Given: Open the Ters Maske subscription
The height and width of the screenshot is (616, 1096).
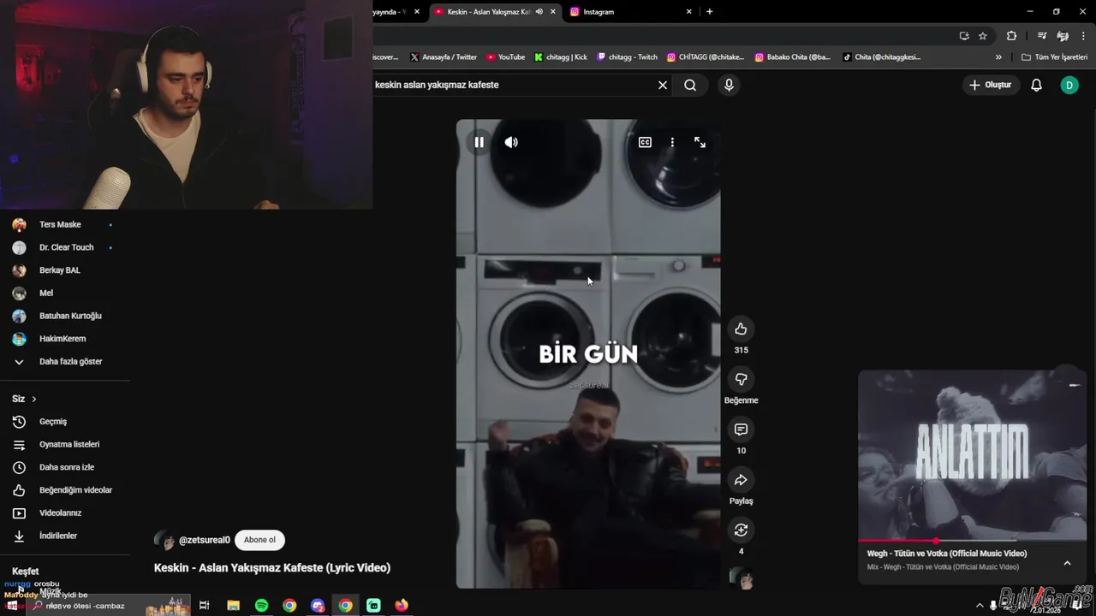Looking at the screenshot, I should coord(60,225).
